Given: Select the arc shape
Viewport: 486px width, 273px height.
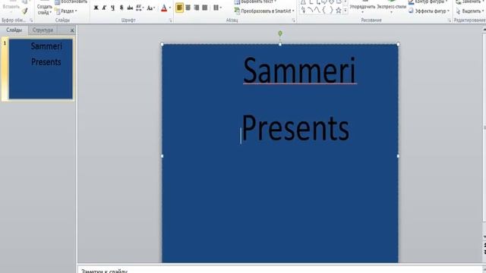Looking at the screenshot, I should point(310,11).
